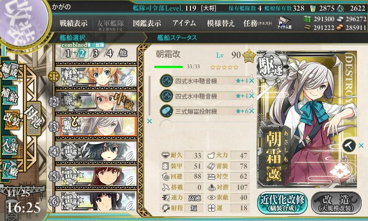Viewport: 368px width, 221px height.
Task: Click the 四式水中聴音機 sonar icon in first slot
Action: [x=167, y=81]
